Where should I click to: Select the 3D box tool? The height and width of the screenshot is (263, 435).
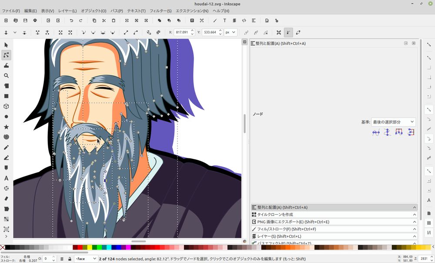click(x=6, y=106)
